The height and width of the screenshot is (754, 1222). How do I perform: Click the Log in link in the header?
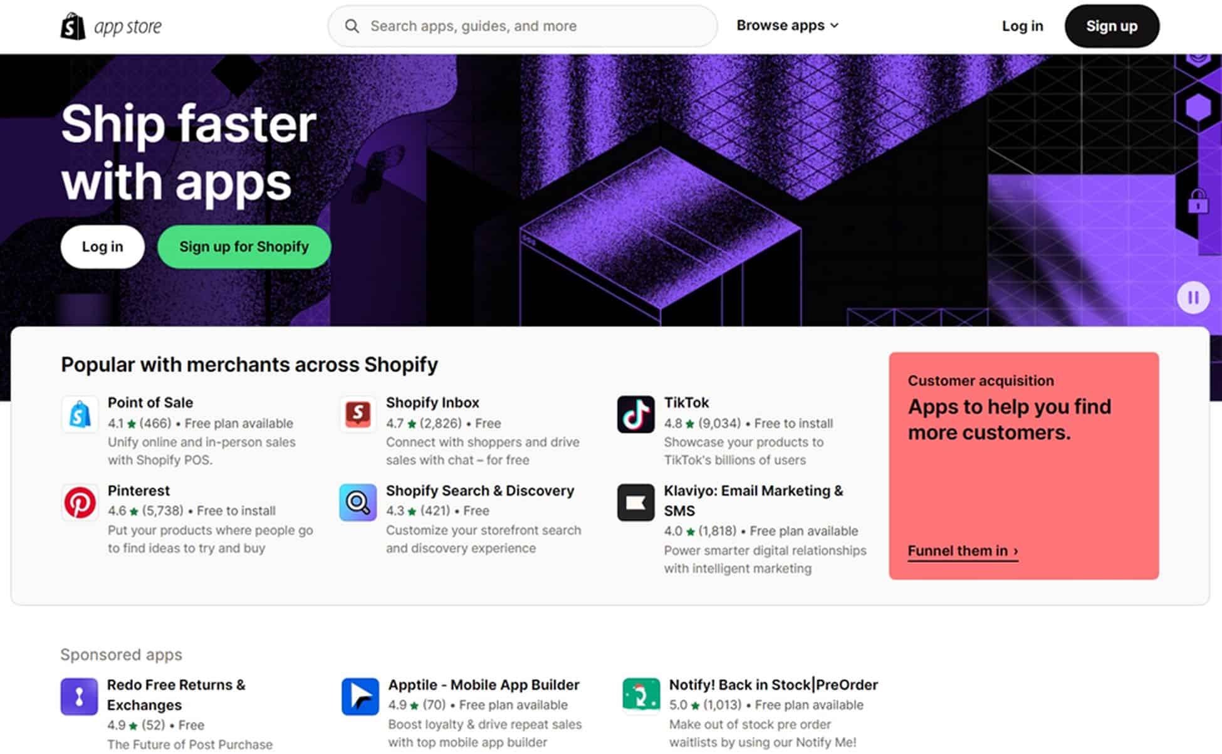pyautogui.click(x=1022, y=26)
